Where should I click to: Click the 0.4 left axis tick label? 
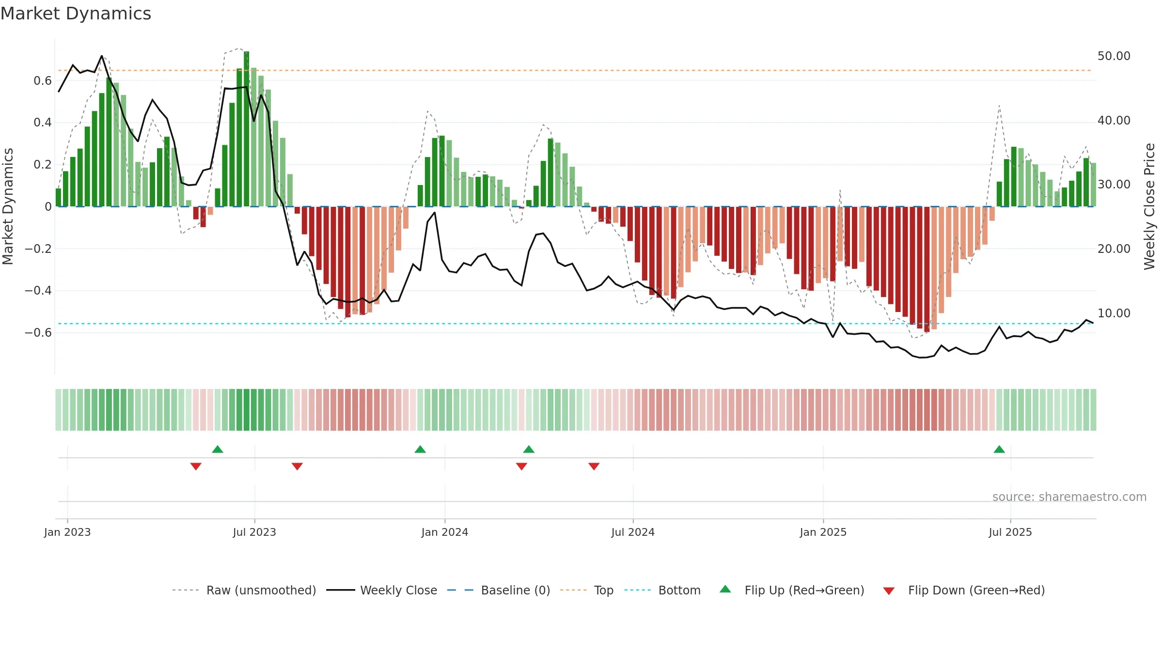coord(43,123)
